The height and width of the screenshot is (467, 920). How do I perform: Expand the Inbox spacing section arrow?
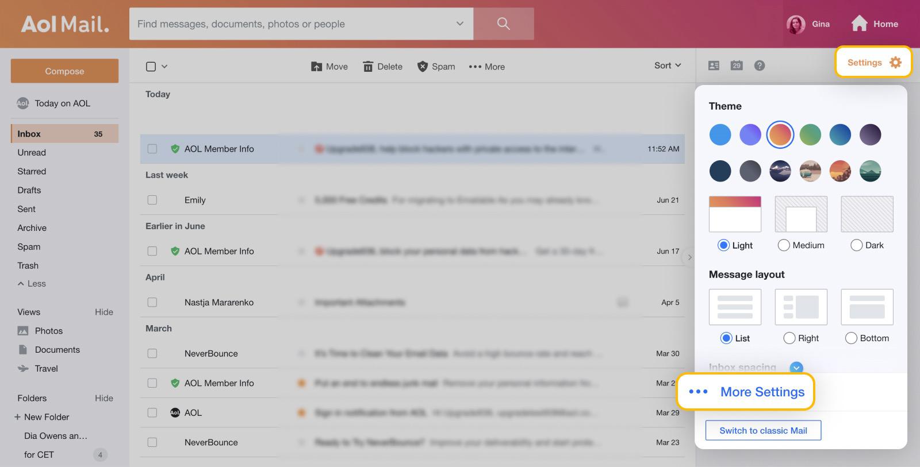(x=796, y=367)
